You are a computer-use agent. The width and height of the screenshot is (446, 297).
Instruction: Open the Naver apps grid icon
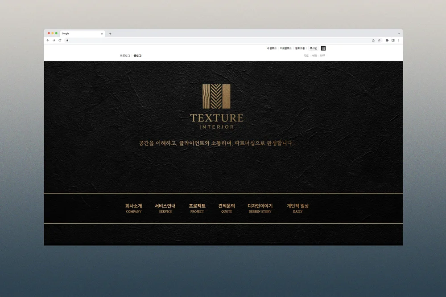(x=323, y=48)
